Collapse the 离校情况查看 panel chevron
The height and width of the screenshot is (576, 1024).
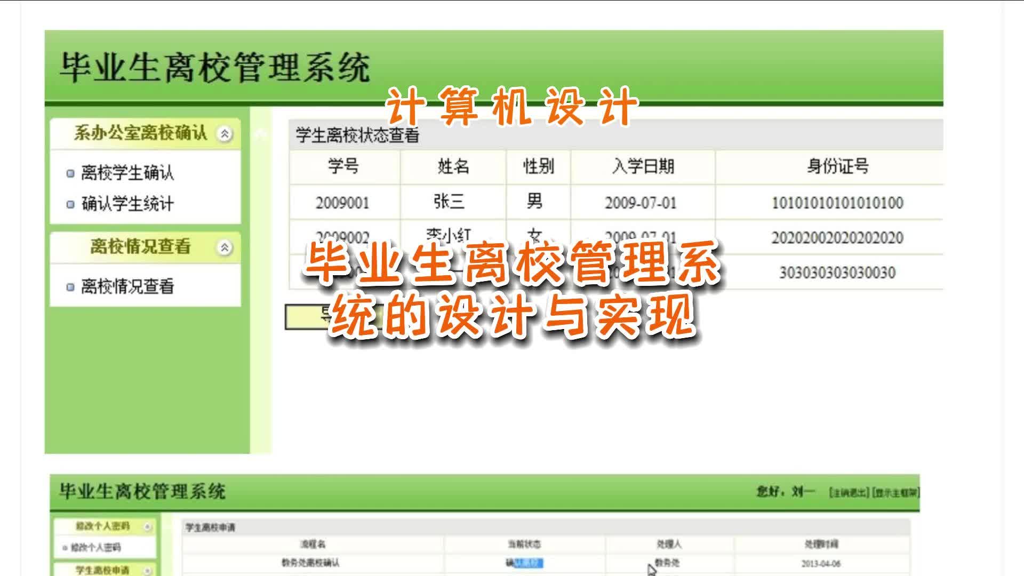coord(225,247)
